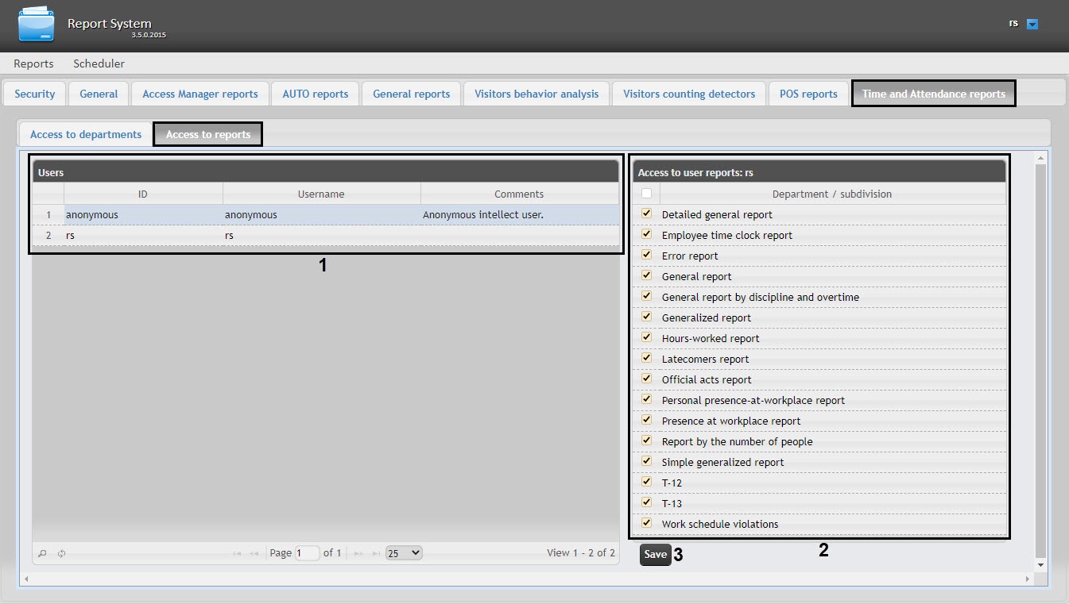The width and height of the screenshot is (1069, 604).
Task: Uncheck the T-13 report checkbox
Action: pos(646,502)
